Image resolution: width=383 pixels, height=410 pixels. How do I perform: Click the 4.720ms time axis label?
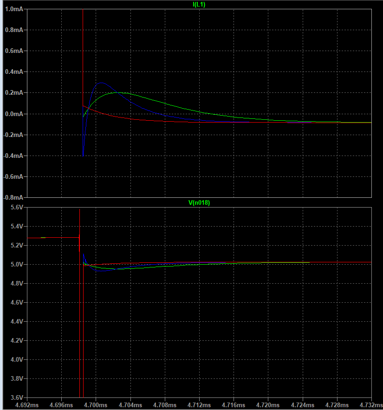click(x=268, y=405)
